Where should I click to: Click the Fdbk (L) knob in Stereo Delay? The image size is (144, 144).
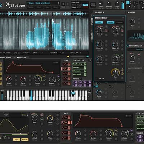tap(99, 44)
